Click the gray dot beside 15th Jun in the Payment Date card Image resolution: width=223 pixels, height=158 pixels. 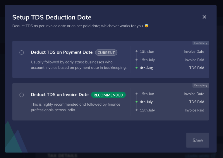[136, 51]
